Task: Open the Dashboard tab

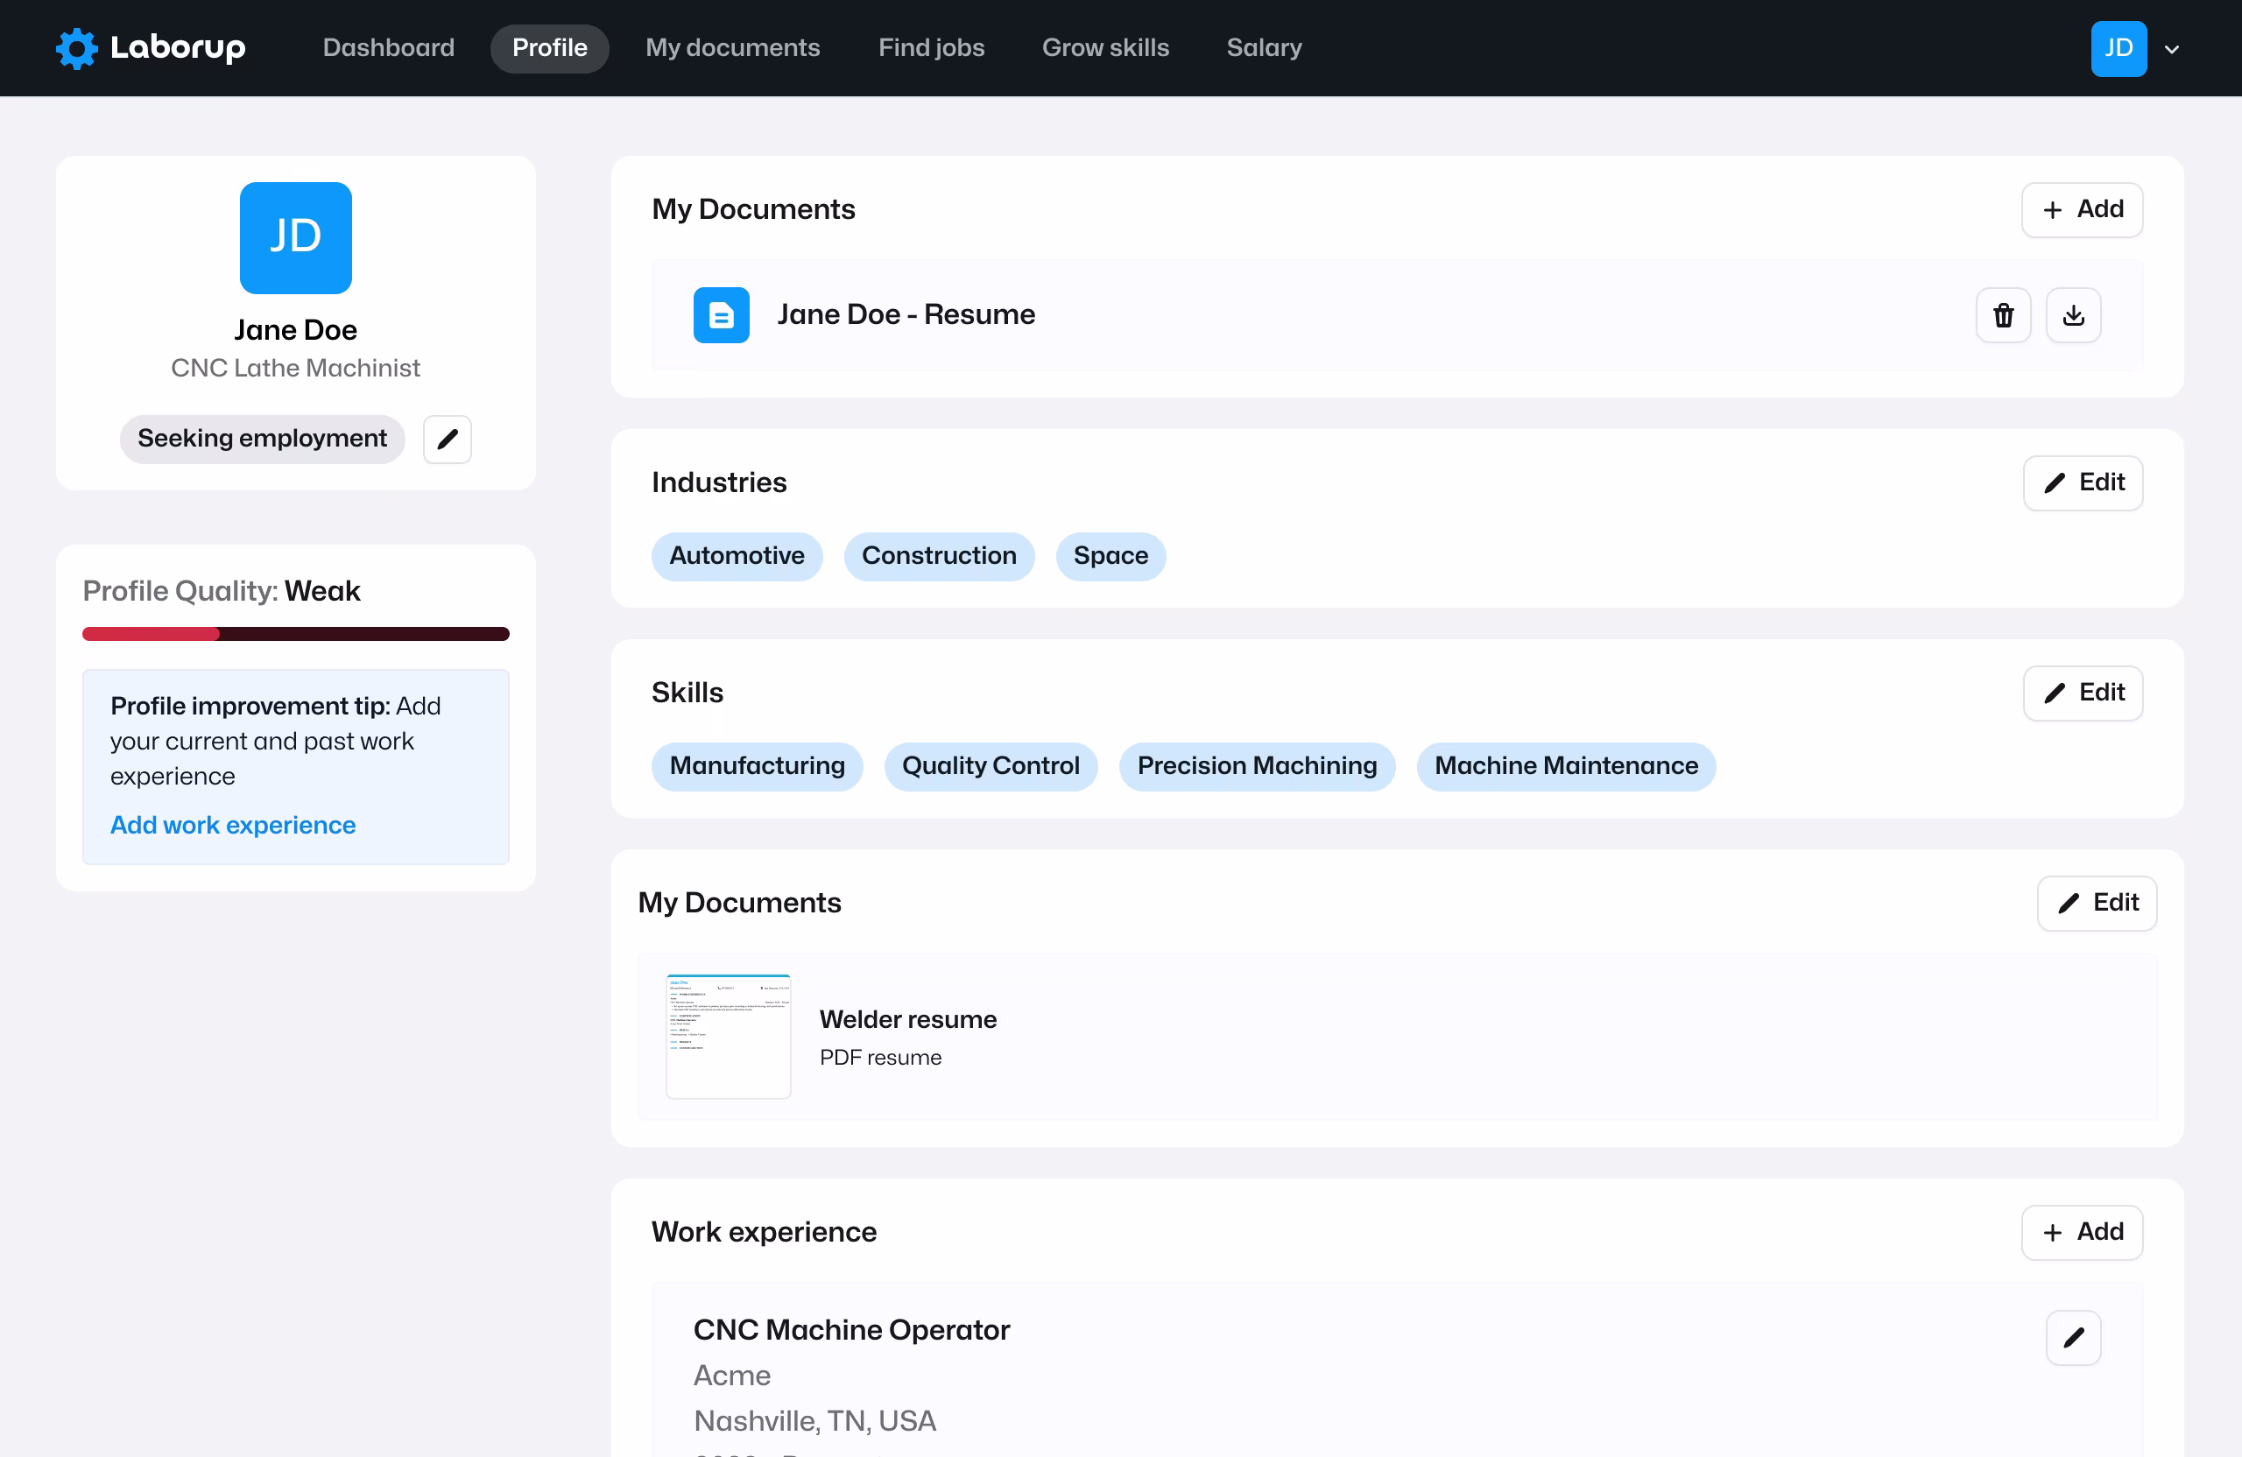Action: point(388,48)
